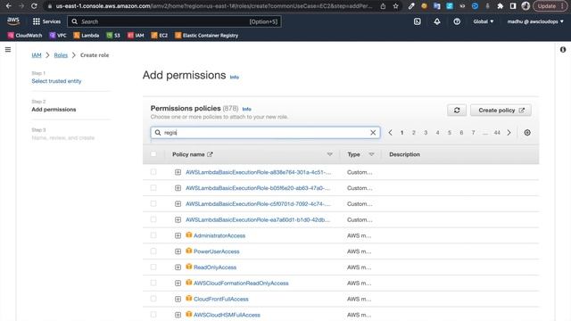Go to next page of policies
Image resolution: width=571 pixels, height=321 pixels.
click(x=509, y=133)
